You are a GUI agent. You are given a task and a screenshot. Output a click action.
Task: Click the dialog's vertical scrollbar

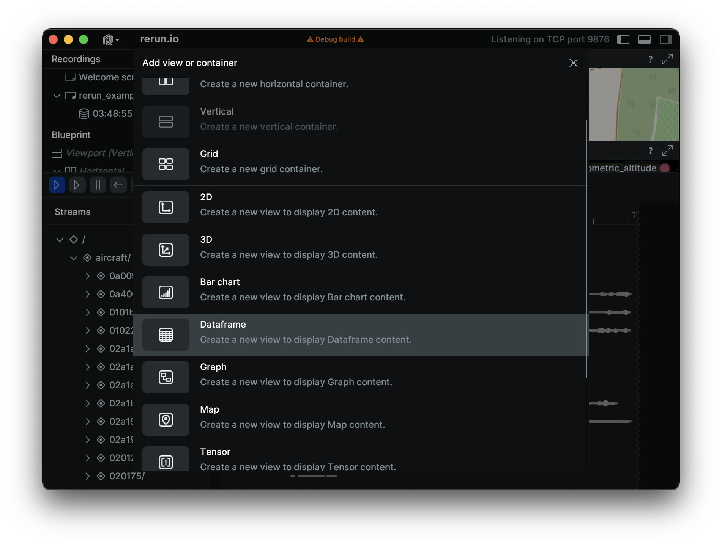point(586,249)
